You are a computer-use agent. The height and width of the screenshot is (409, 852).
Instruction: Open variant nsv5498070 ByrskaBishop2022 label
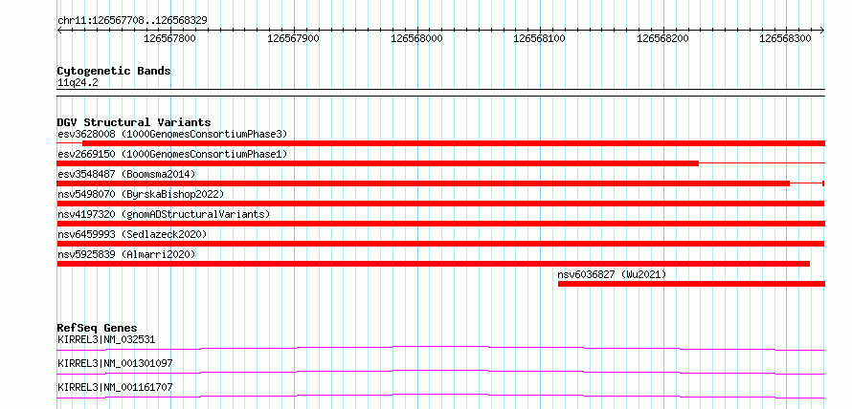[140, 194]
